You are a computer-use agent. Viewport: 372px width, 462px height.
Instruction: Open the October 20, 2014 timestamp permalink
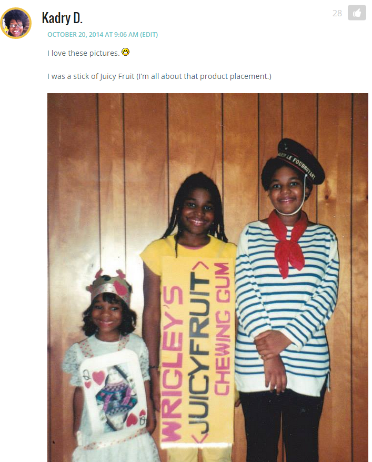tap(93, 35)
